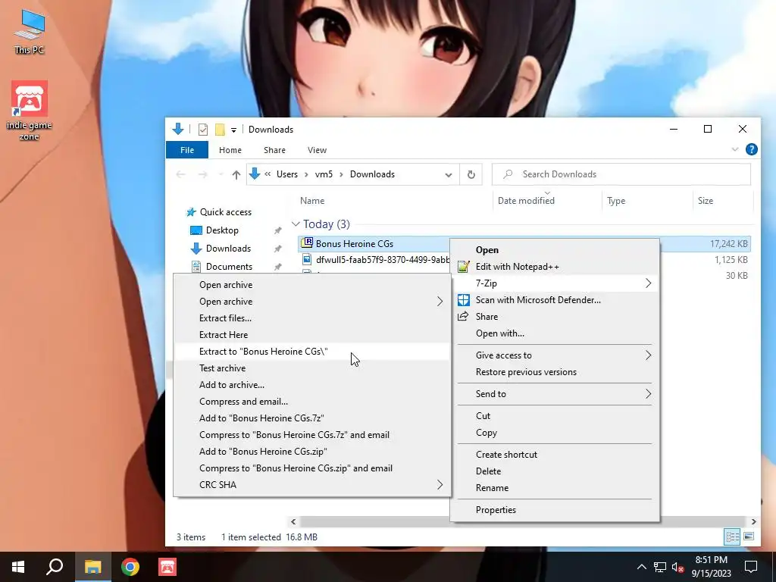The width and height of the screenshot is (776, 582).
Task: Open the Share ribbon tab
Action: click(274, 150)
